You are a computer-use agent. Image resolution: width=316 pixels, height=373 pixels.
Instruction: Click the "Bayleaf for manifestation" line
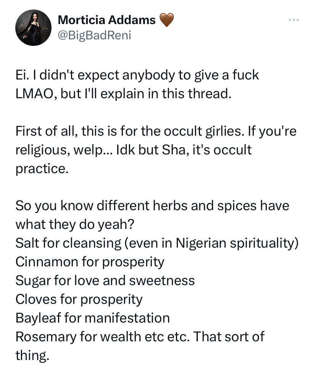point(93,318)
